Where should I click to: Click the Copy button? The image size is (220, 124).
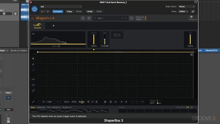69,11
